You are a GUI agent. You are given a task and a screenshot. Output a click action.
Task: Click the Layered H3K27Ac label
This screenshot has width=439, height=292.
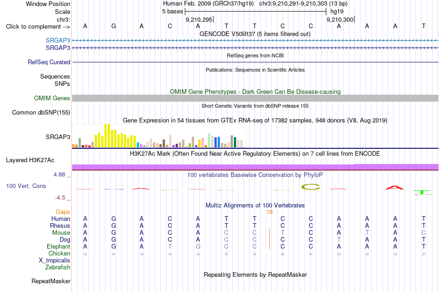click(30, 160)
